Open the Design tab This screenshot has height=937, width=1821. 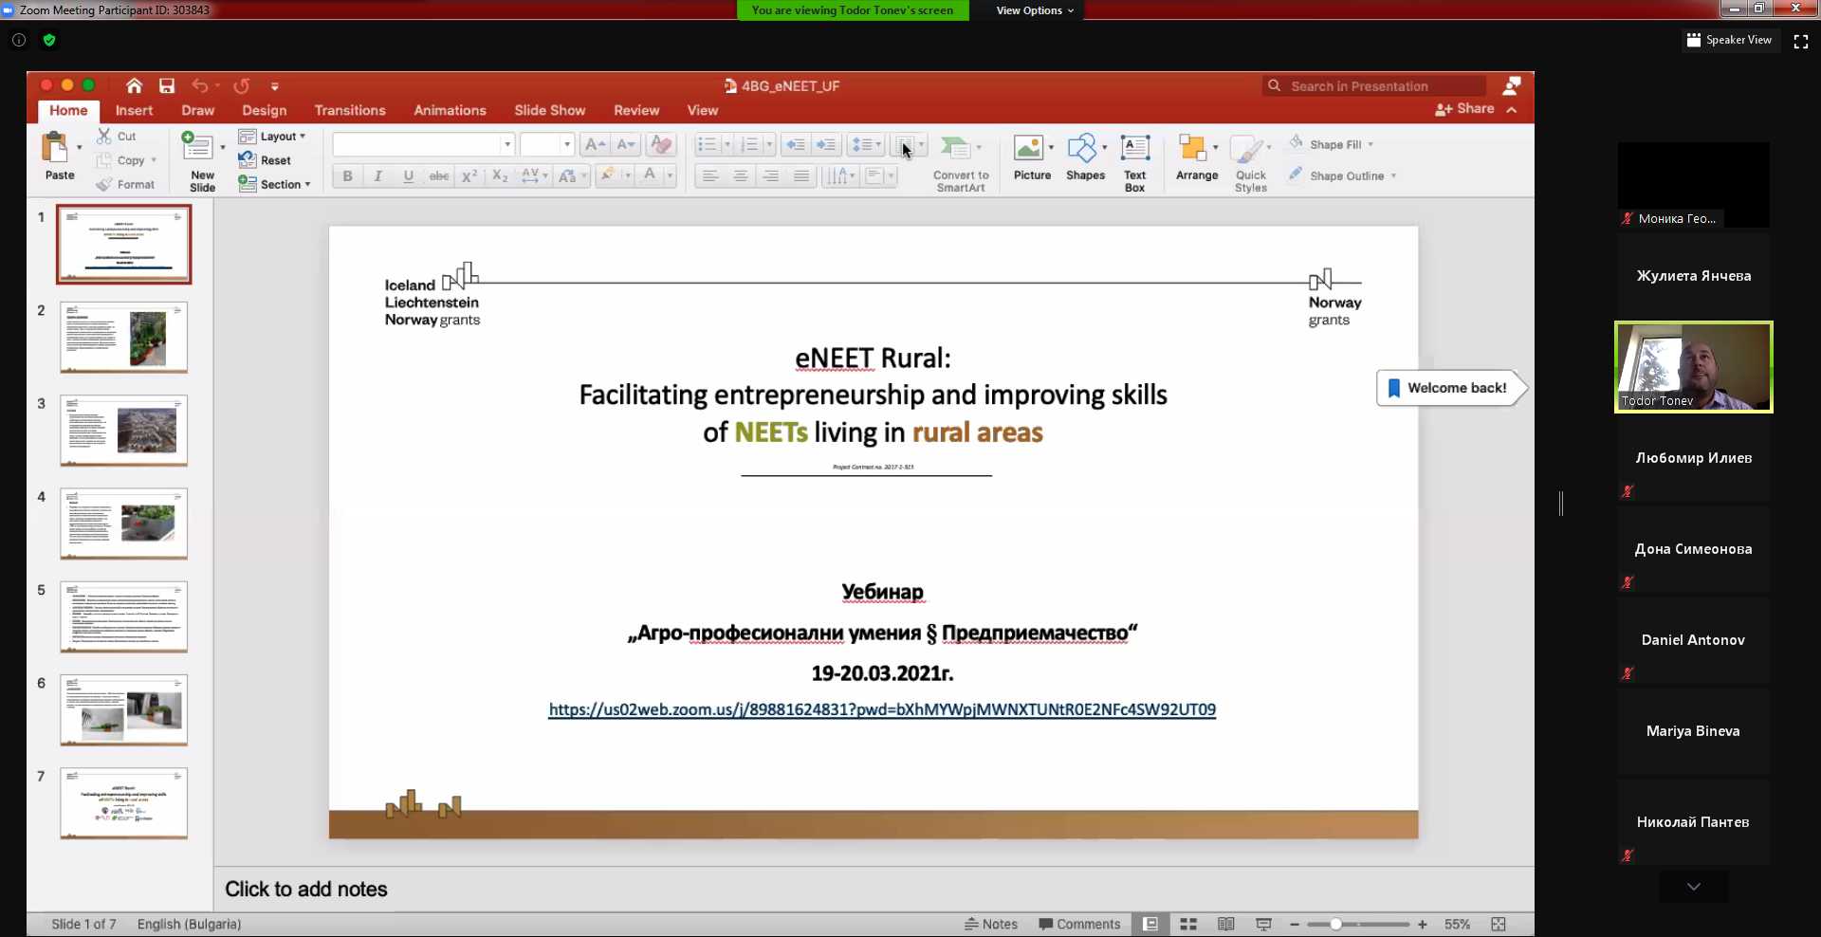[x=264, y=110]
